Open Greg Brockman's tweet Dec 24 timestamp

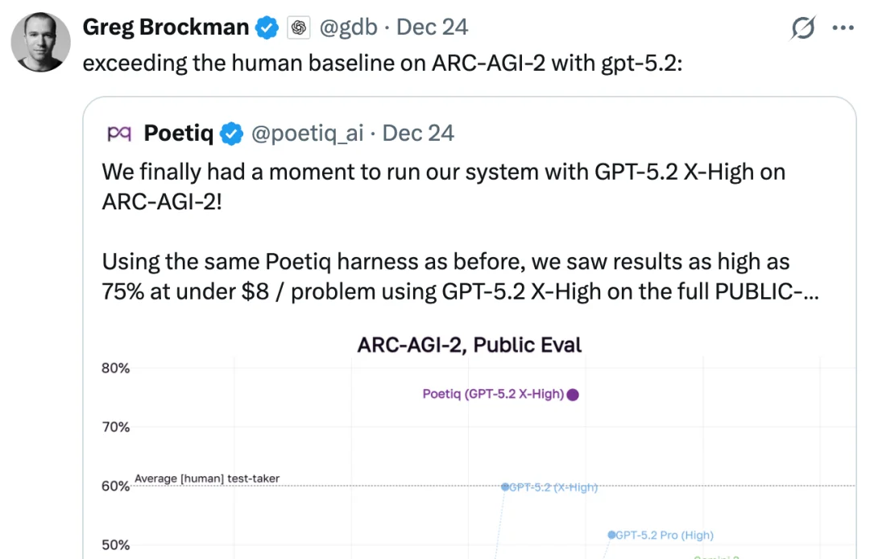[433, 27]
